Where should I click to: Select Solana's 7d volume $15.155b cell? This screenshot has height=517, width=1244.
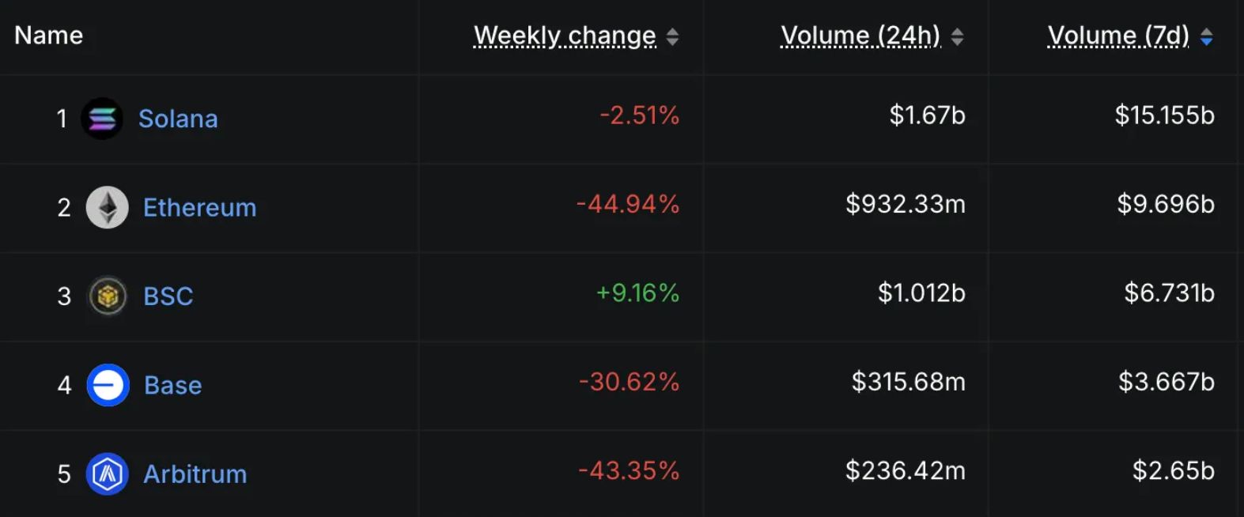click(x=1164, y=115)
